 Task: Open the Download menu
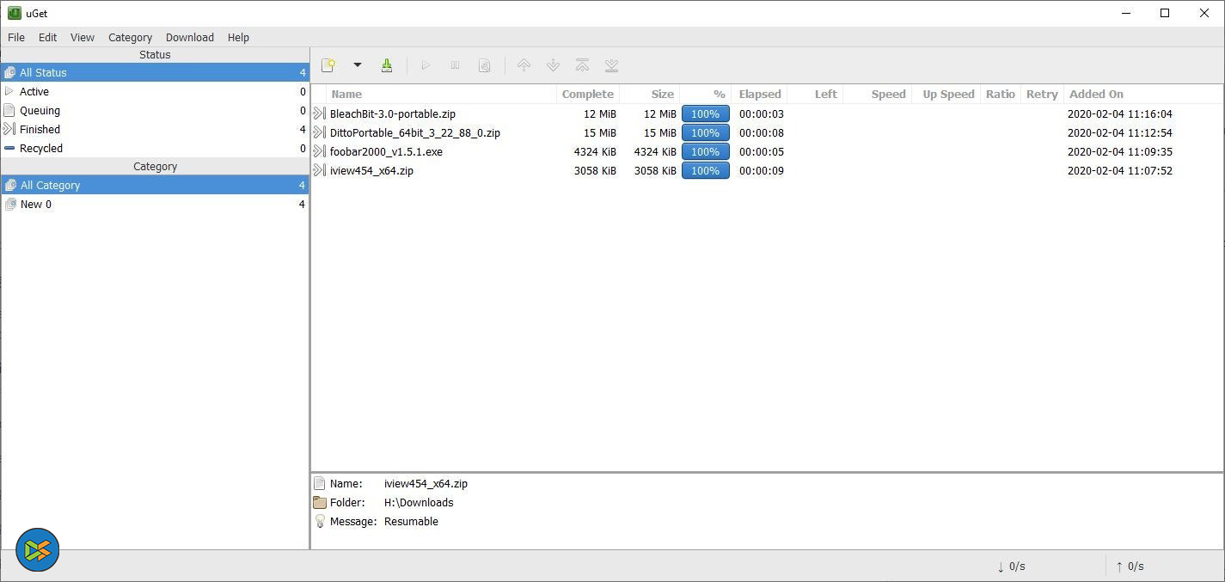tap(190, 37)
